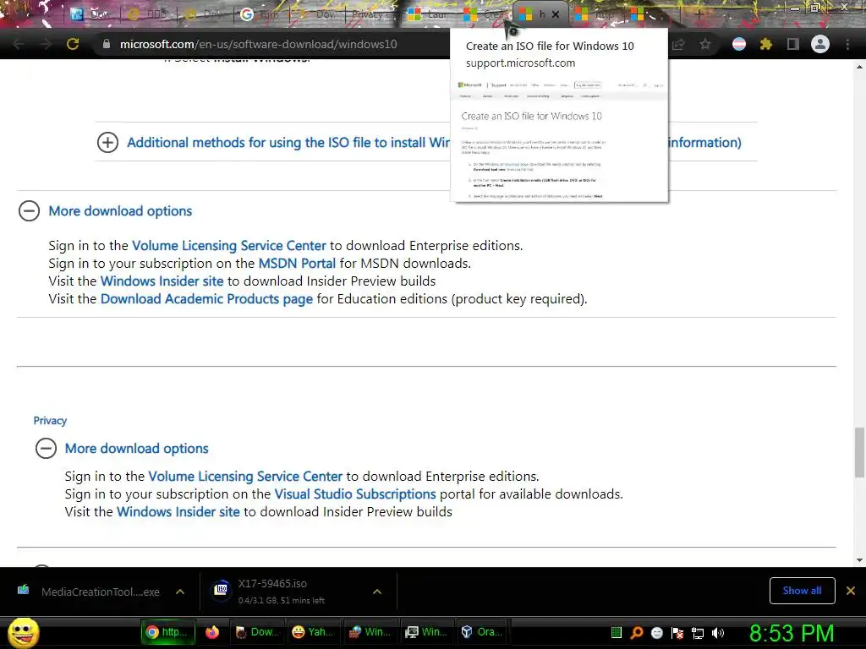Open the striped flag extension icon

coord(739,44)
